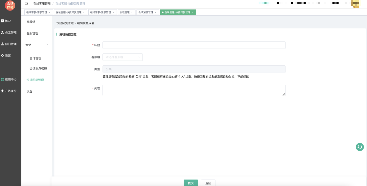Click the 标题 input field
The width and height of the screenshot is (367, 186).
(x=194, y=45)
